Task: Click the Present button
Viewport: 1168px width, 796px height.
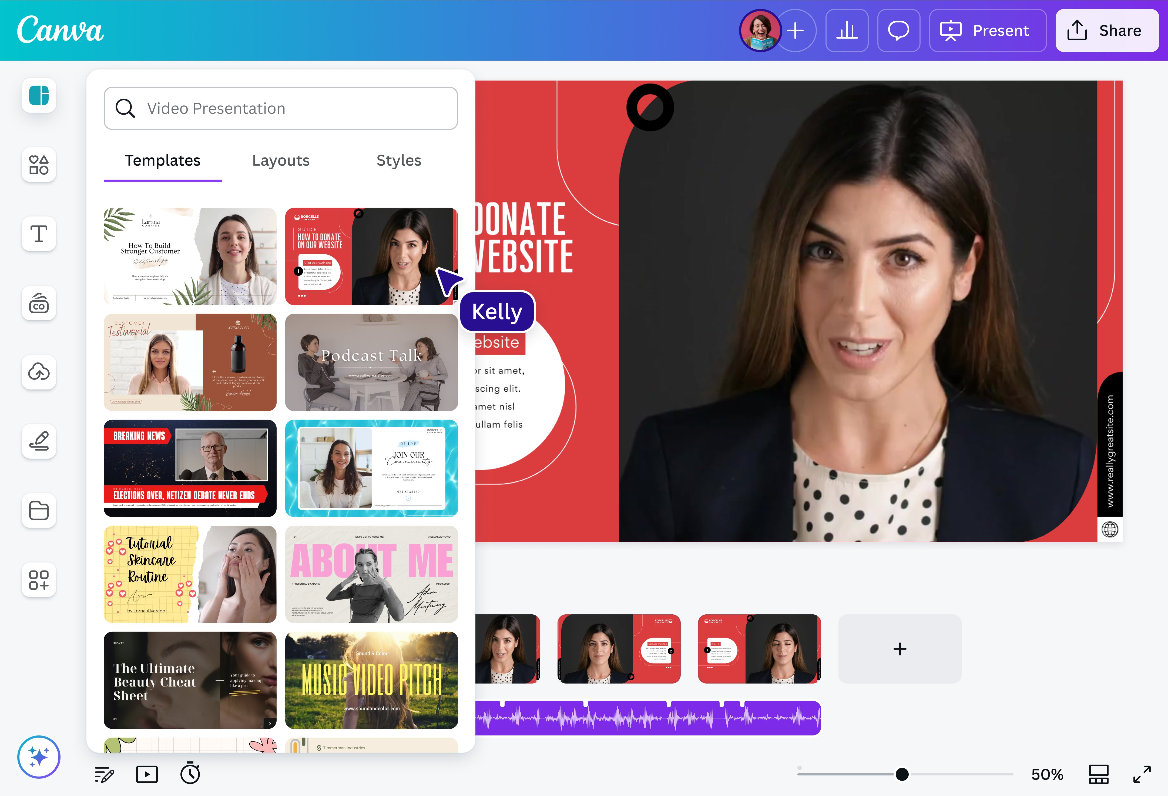Action: pyautogui.click(x=987, y=31)
